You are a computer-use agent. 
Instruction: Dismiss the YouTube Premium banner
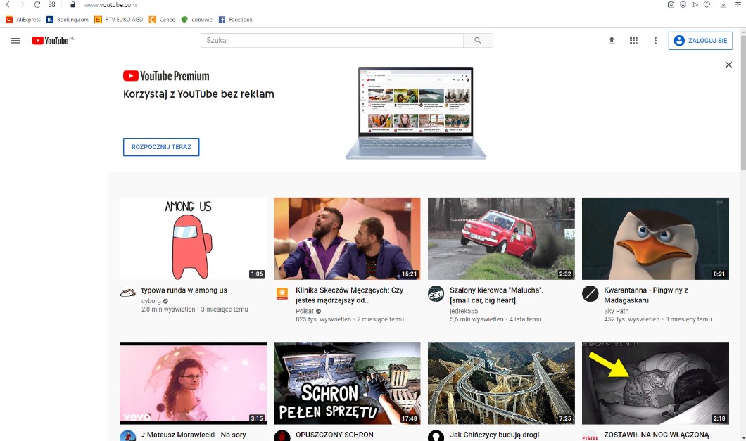tap(728, 65)
